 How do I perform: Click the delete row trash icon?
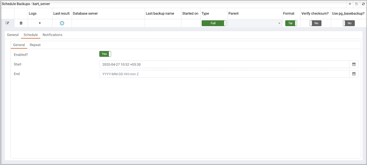point(21,23)
